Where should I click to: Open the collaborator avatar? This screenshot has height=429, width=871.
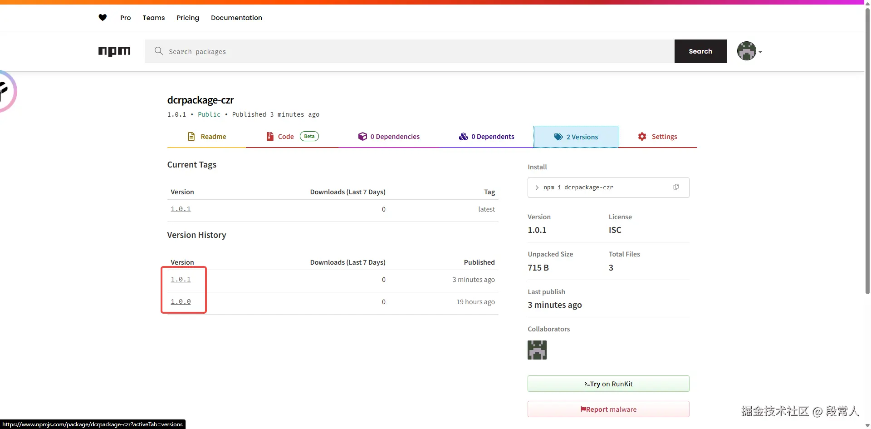(537, 350)
